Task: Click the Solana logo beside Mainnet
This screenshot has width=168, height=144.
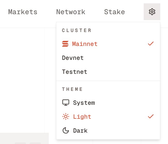Action: [65, 44]
